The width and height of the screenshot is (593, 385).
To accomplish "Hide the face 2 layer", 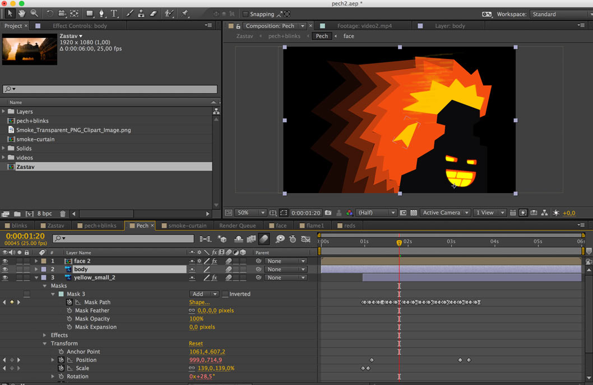I will tap(5, 261).
